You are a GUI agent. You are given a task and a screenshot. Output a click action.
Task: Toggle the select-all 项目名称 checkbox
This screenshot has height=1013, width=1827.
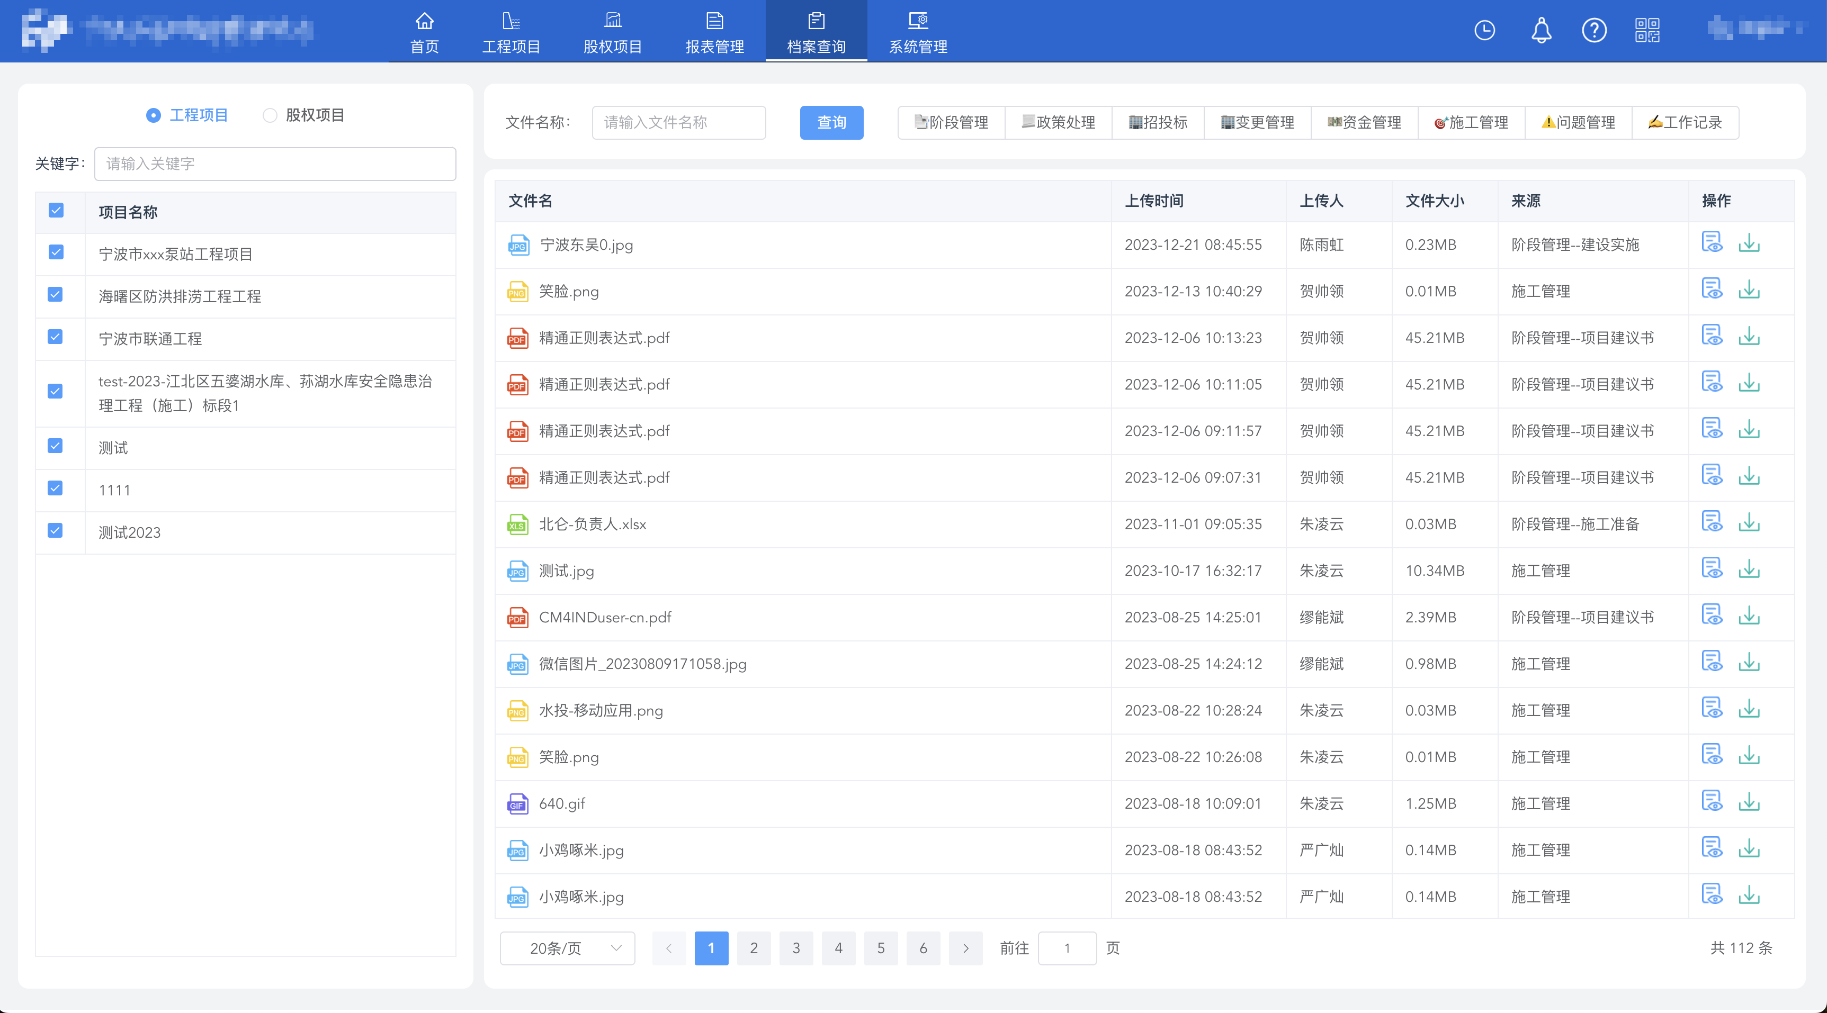(56, 211)
